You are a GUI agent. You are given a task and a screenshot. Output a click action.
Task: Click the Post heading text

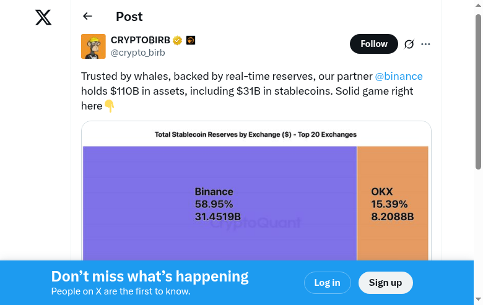tap(129, 17)
